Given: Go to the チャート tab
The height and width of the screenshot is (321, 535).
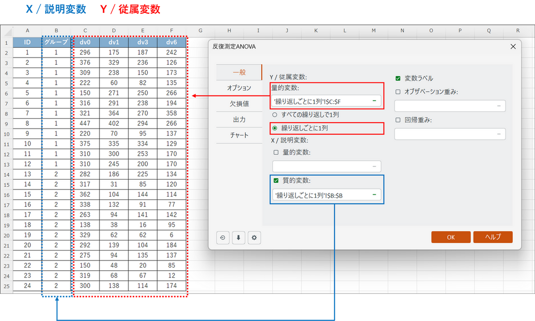Looking at the screenshot, I should [239, 135].
